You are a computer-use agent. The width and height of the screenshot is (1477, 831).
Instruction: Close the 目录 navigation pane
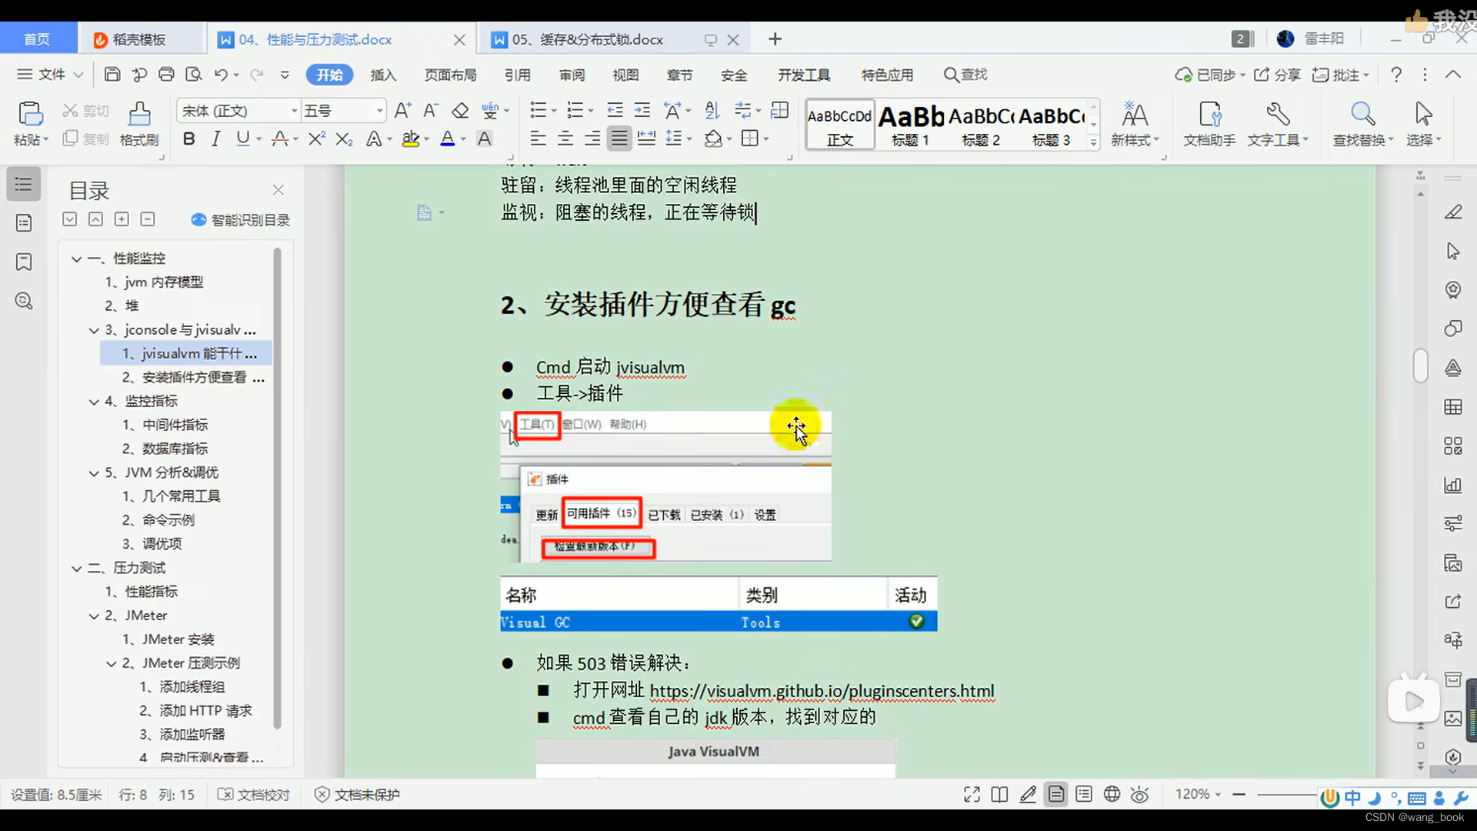(278, 189)
